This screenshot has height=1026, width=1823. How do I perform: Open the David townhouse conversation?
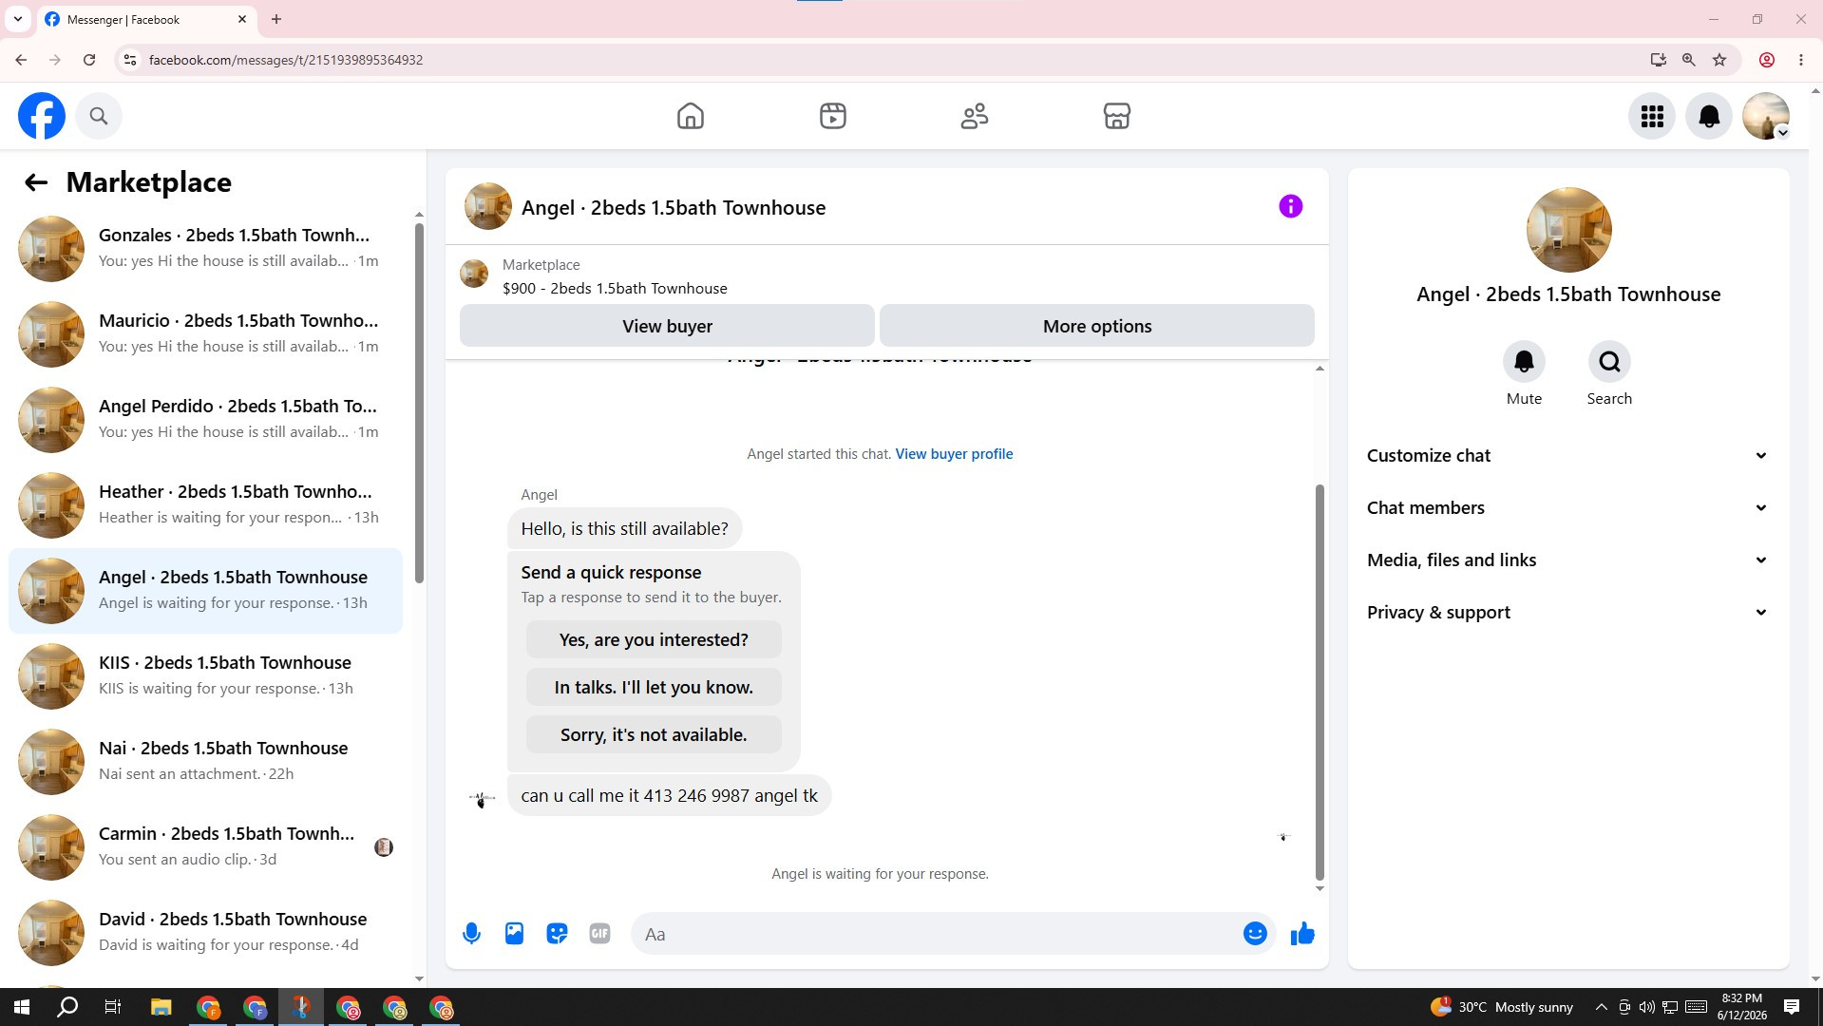(x=205, y=933)
